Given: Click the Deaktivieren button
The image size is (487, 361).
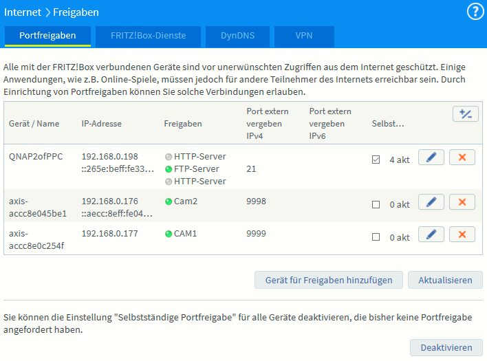Looking at the screenshot, I should (x=446, y=347).
